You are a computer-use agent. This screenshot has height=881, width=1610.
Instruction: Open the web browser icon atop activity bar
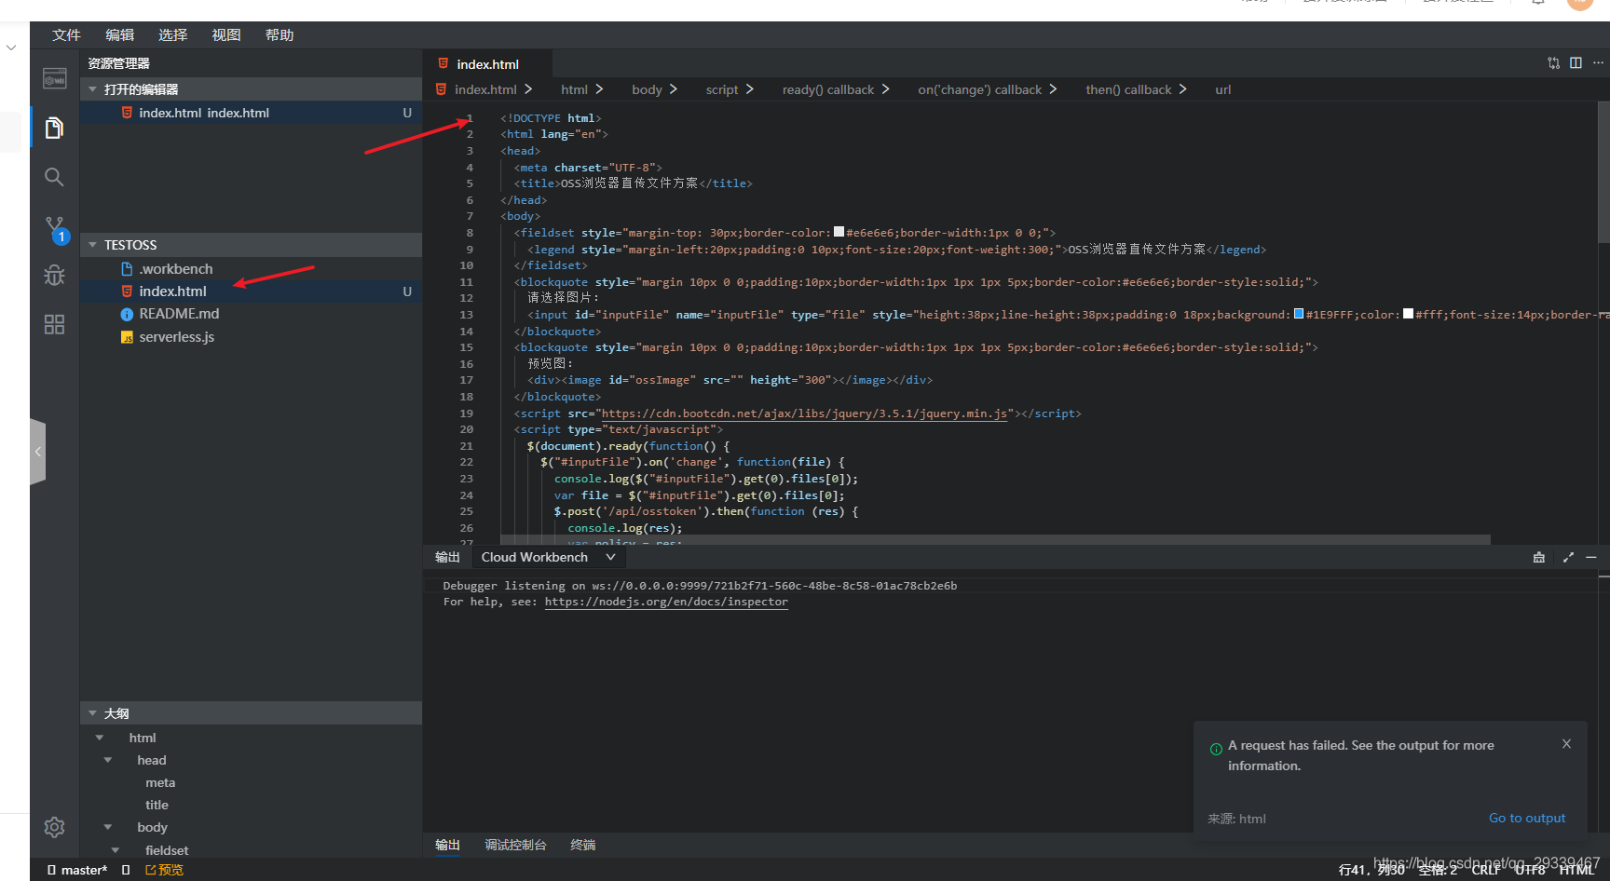pos(54,78)
